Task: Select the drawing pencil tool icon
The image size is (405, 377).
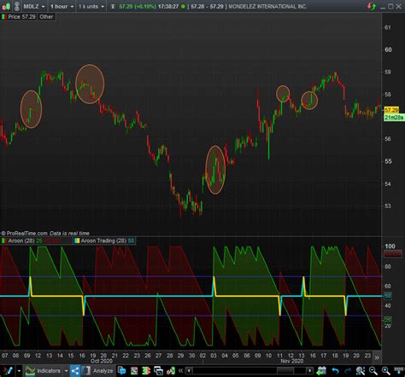Action: pyautogui.click(x=8, y=371)
